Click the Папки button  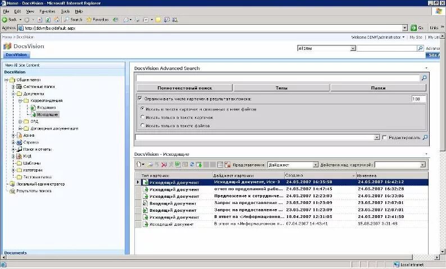[x=378, y=88]
